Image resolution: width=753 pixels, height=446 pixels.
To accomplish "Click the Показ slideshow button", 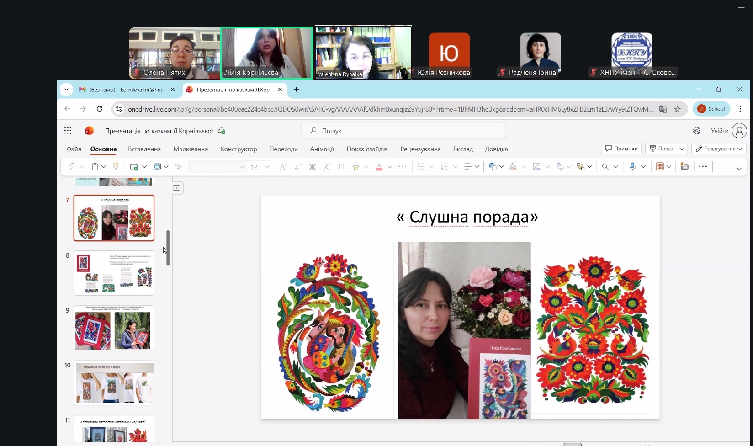I will click(662, 149).
